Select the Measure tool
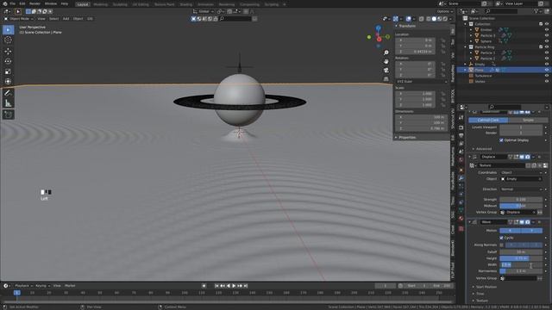The width and height of the screenshot is (552, 310). point(8,103)
